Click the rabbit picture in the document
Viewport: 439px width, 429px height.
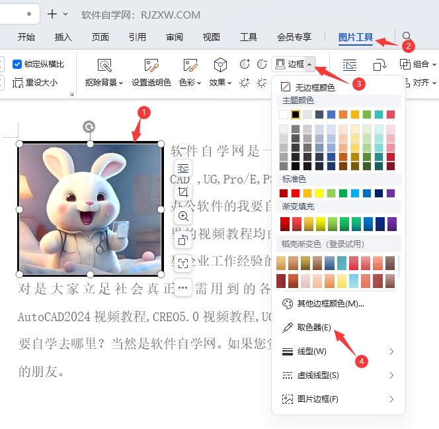(x=90, y=209)
